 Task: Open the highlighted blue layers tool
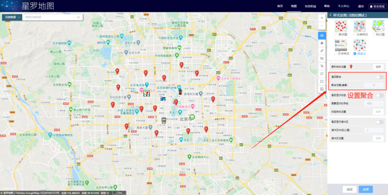(x=322, y=35)
